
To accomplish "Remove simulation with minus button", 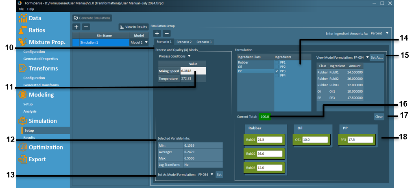I will tap(86, 27).
